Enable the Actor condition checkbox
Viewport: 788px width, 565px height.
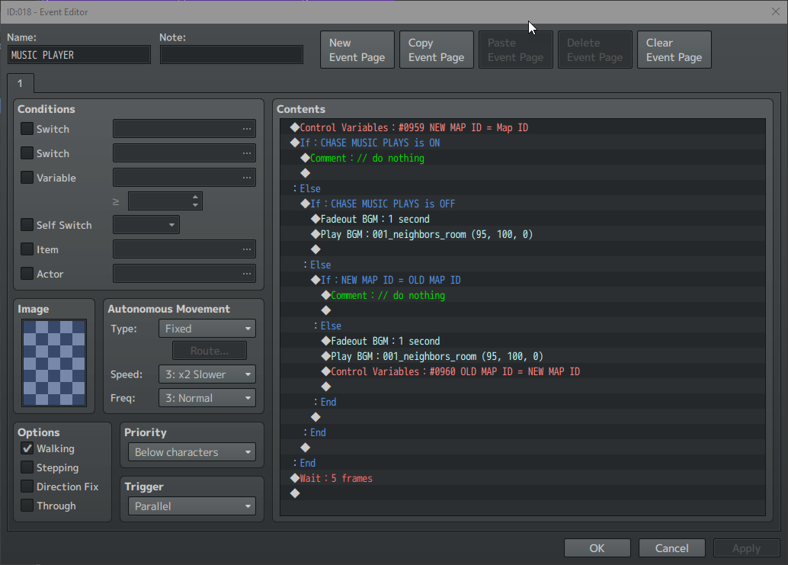click(x=27, y=274)
